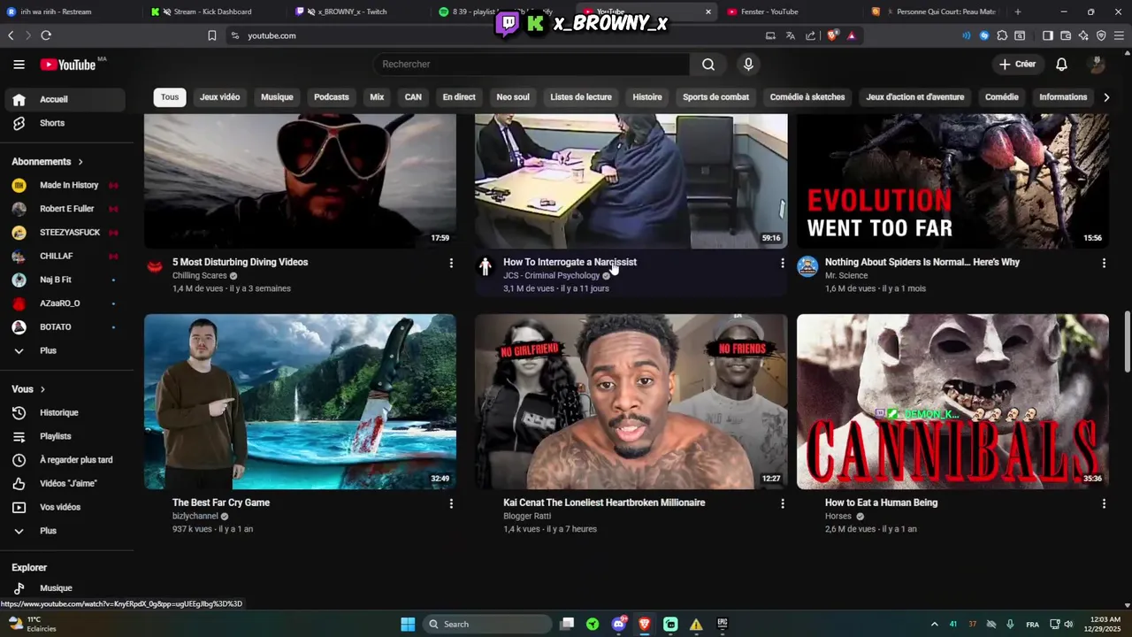Viewport: 1132px width, 637px height.
Task: Open the account avatar menu
Action: pos(1097,64)
